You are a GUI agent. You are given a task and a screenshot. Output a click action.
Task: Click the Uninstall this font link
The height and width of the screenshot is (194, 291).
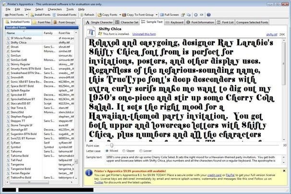[x=144, y=34]
